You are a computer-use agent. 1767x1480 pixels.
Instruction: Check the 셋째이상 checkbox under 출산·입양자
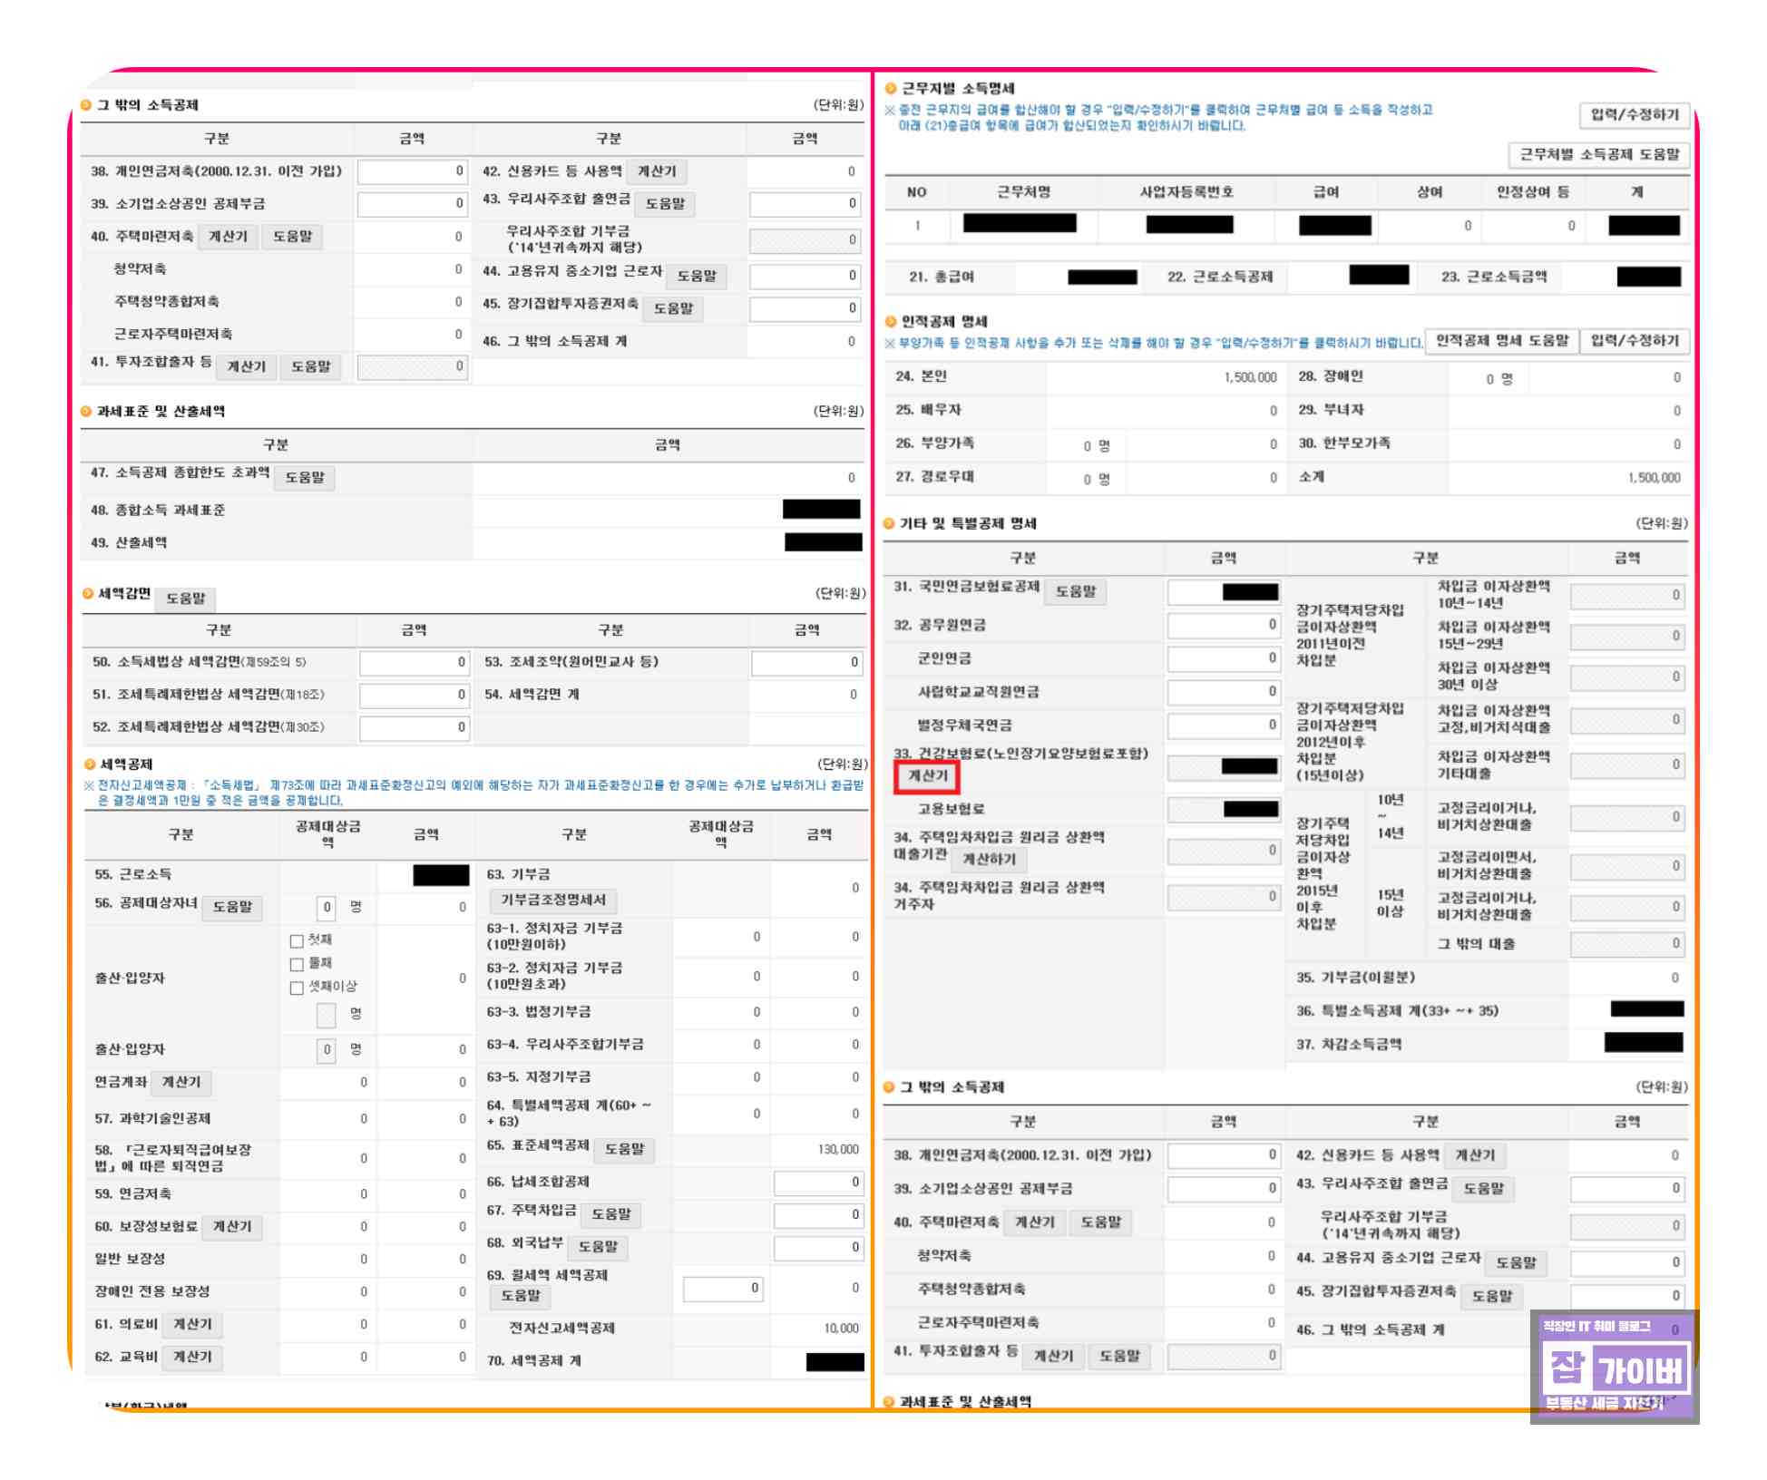297,988
